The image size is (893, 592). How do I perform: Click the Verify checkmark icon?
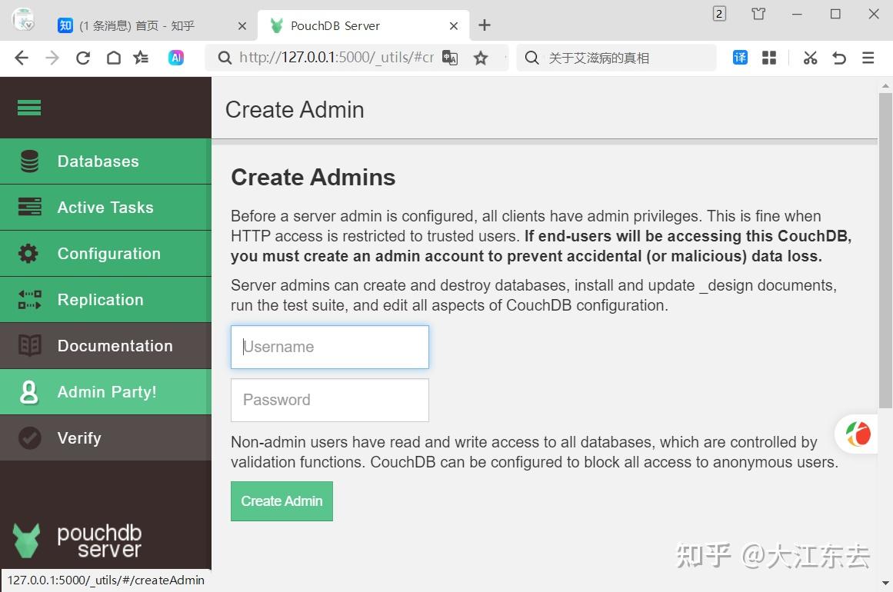point(29,438)
